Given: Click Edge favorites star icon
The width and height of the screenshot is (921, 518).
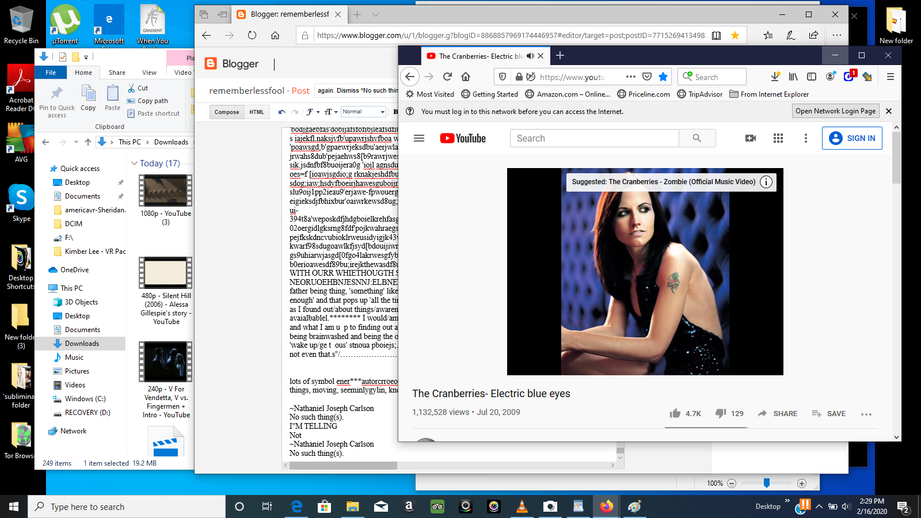Looking at the screenshot, I should tap(735, 35).
